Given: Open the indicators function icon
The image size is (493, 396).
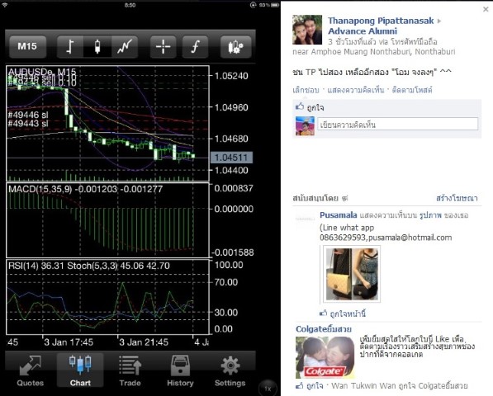Looking at the screenshot, I should [x=195, y=47].
